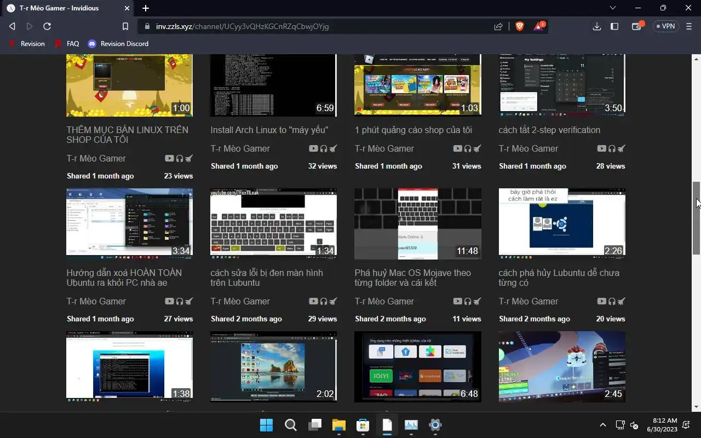Click the 2:02 desktop video thumbnail

click(273, 366)
